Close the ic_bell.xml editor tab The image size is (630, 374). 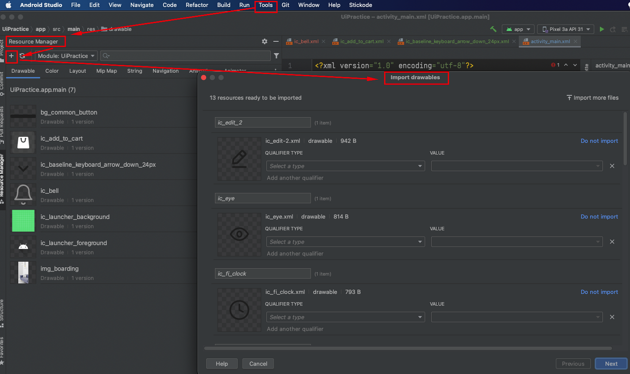click(x=323, y=41)
